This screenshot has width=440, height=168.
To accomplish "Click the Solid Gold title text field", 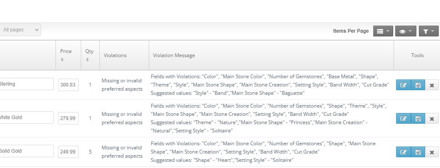I will click(x=26, y=151).
